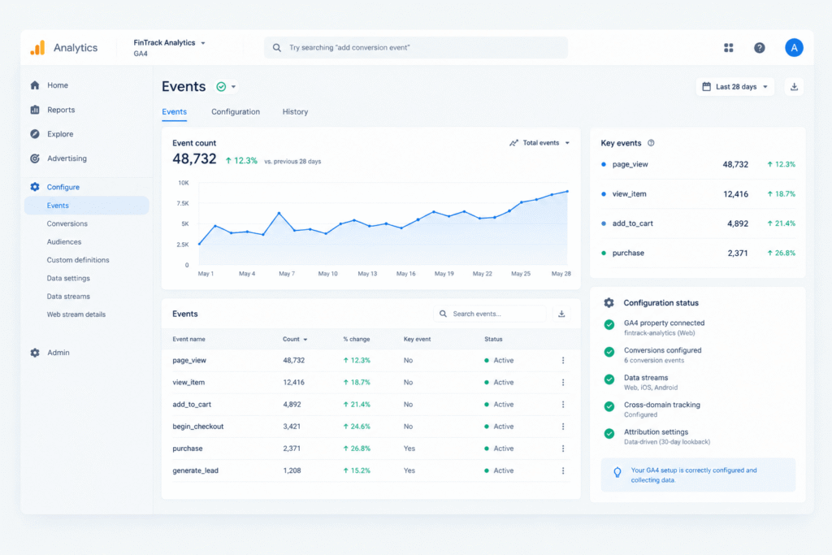Screen dimensions: 832x555
Task: Click the Key event column header
Action: [417, 339]
